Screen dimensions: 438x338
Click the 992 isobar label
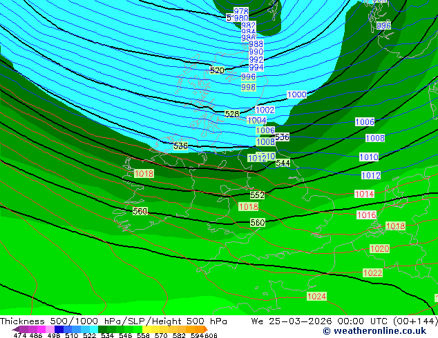click(x=256, y=59)
